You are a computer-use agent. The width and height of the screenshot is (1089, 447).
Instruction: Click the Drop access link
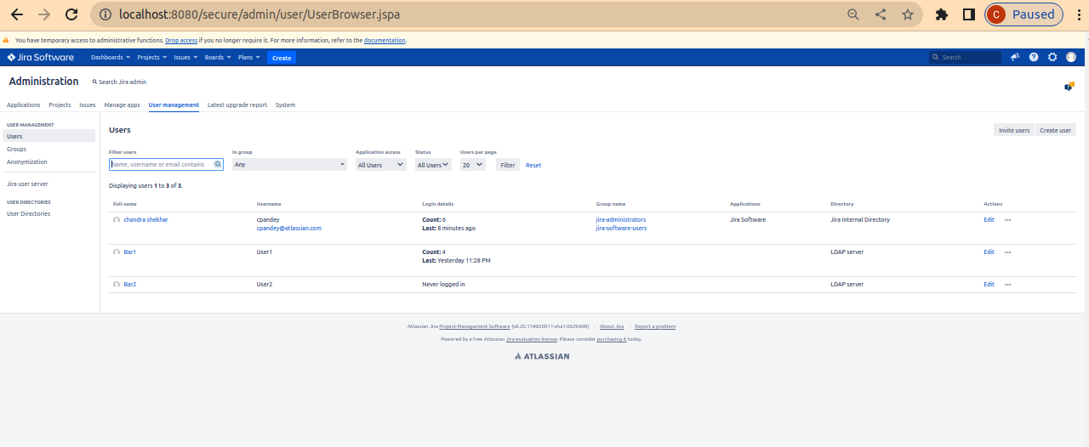coord(181,40)
